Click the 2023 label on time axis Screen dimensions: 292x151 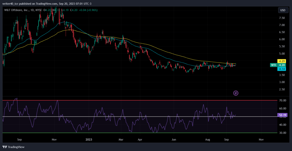click(x=89, y=140)
